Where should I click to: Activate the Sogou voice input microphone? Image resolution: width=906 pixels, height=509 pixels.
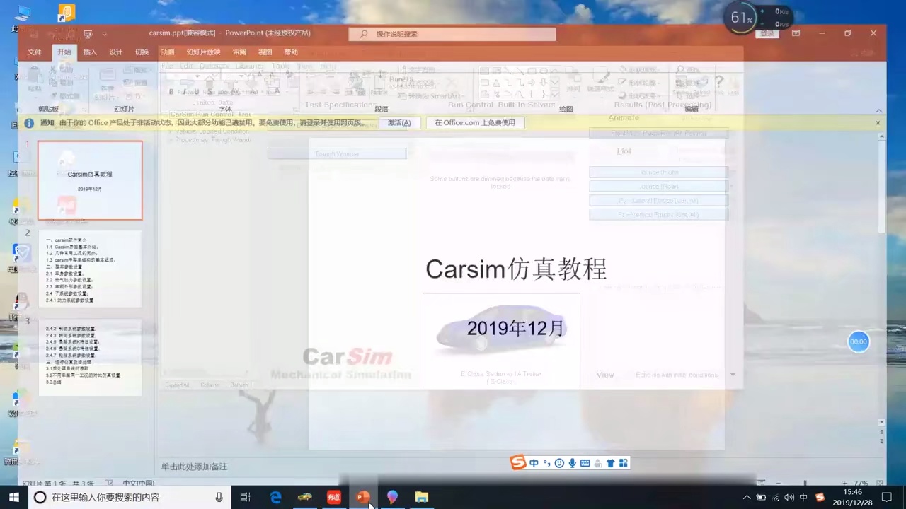click(x=572, y=462)
